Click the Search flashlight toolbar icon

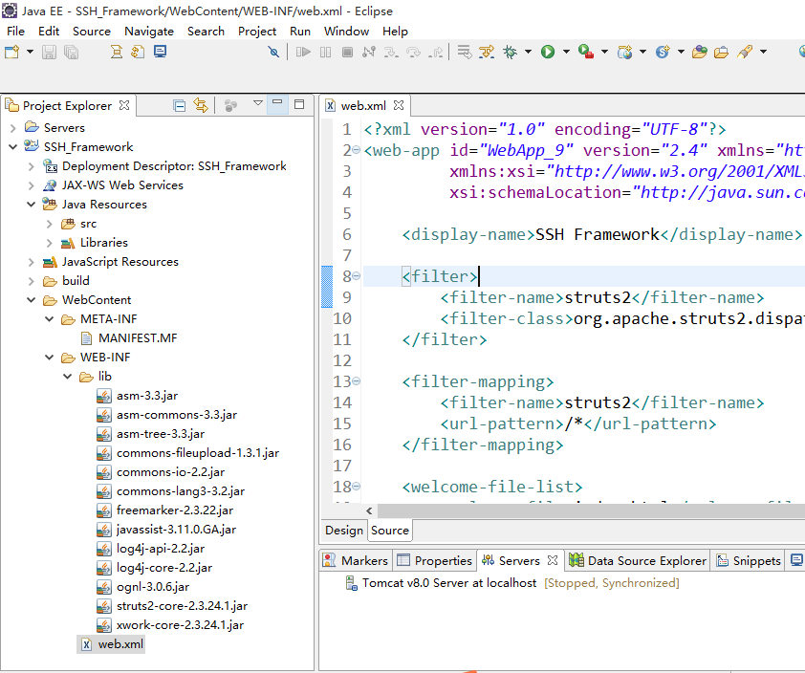[745, 52]
